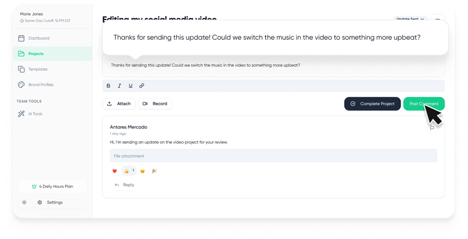468x239 pixels.
Task: Click the Post Comment button
Action: point(423,104)
